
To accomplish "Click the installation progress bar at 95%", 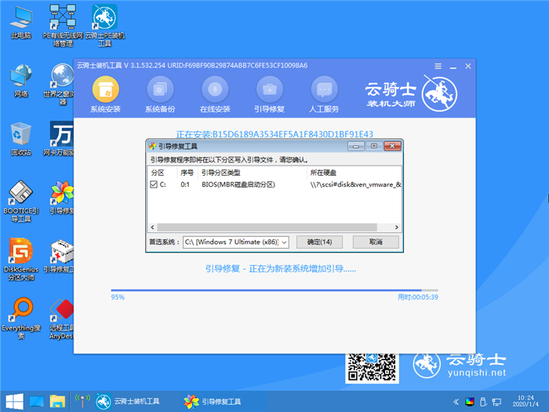I will [274, 290].
